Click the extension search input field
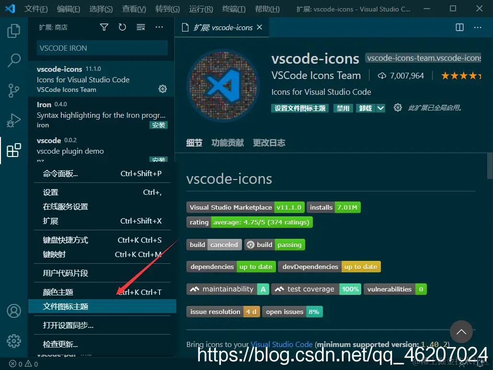 pyautogui.click(x=102, y=48)
